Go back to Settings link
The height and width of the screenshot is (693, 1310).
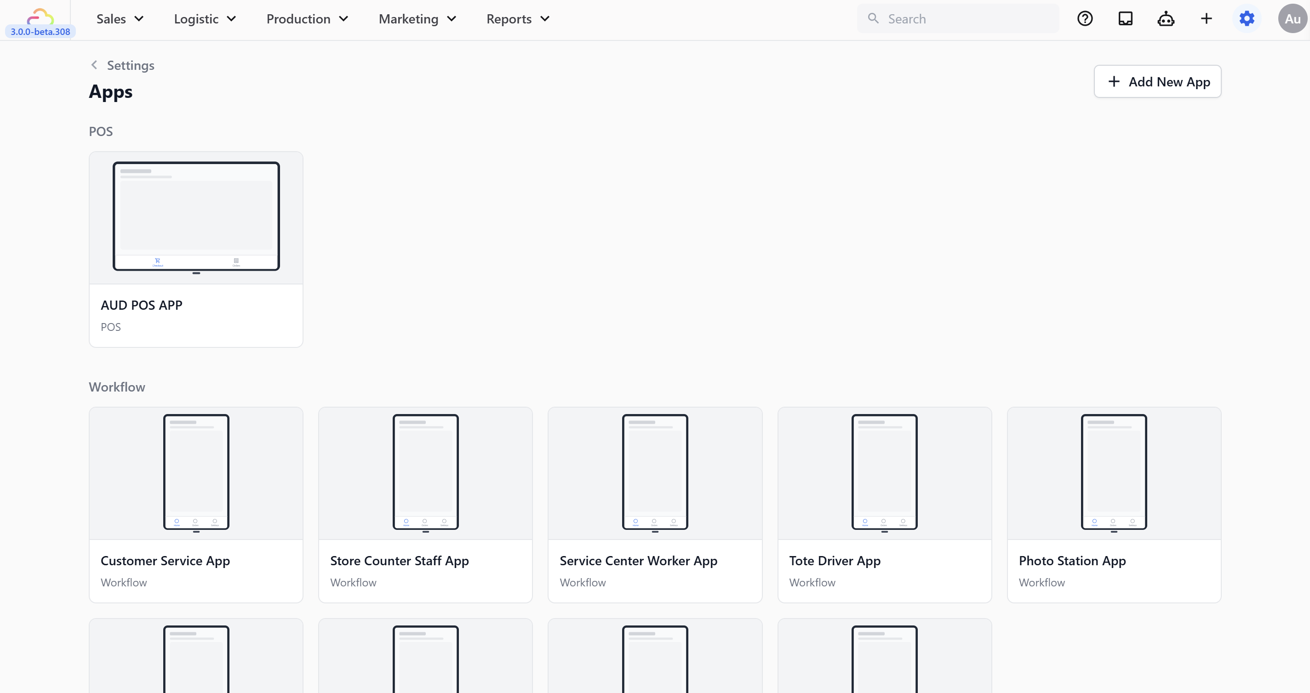click(x=131, y=65)
